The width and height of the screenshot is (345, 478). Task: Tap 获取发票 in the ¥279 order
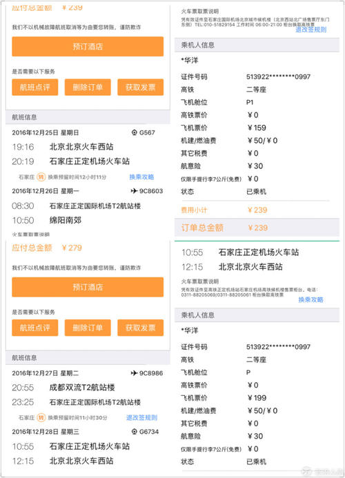click(141, 328)
